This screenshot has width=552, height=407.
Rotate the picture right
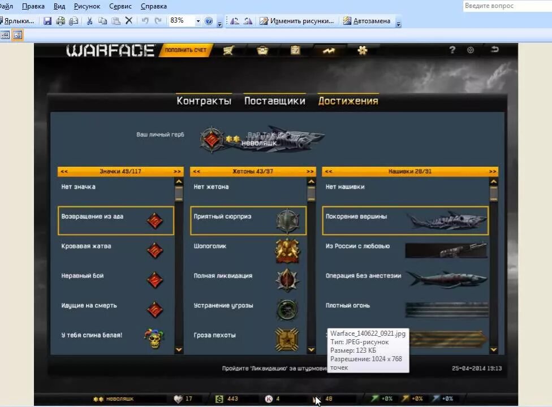coord(248,21)
